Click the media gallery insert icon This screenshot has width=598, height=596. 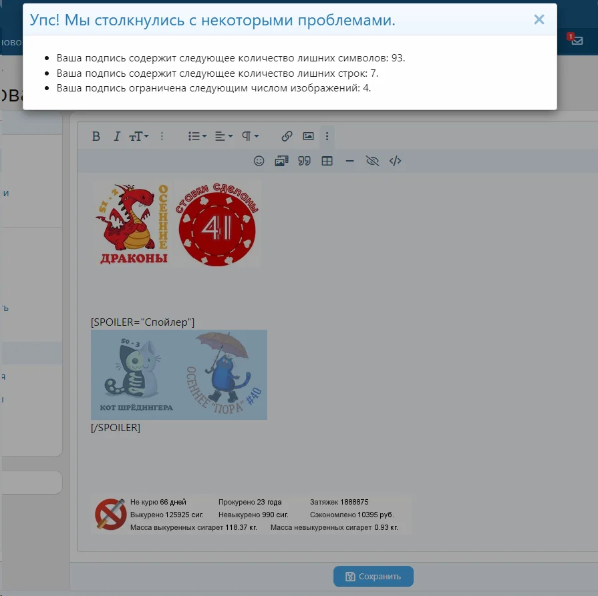(281, 161)
